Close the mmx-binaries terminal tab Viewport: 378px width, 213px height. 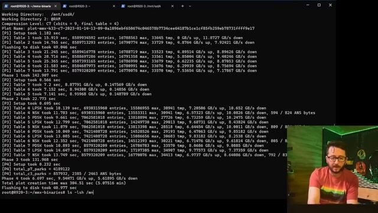[x=56, y=6]
